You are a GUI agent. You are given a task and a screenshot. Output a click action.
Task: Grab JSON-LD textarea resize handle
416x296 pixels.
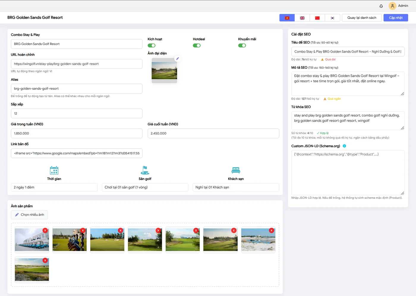click(402, 193)
